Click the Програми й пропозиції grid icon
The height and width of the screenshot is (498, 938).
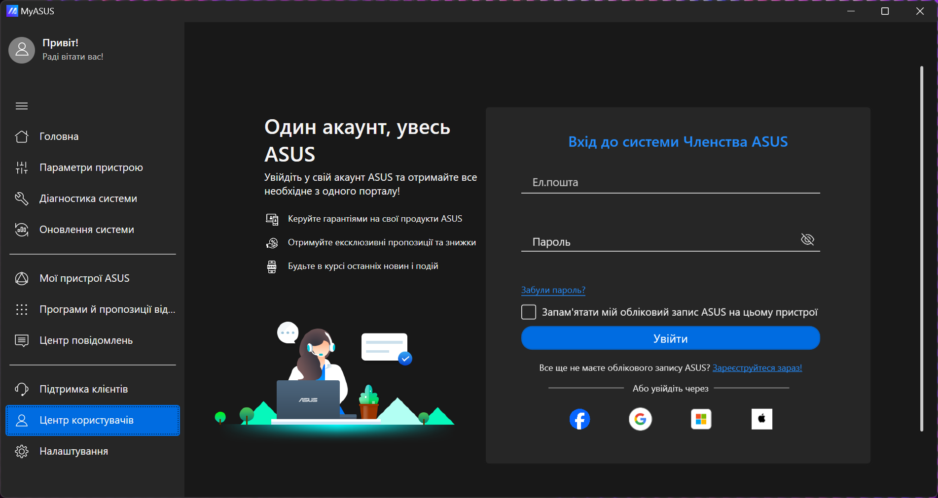click(22, 309)
